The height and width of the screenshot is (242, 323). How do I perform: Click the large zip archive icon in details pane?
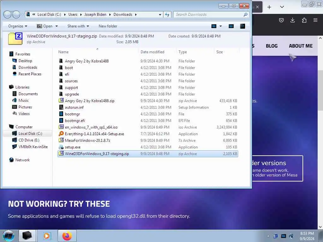(15, 38)
